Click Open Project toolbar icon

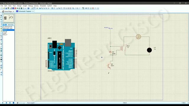[x=4, y=8]
